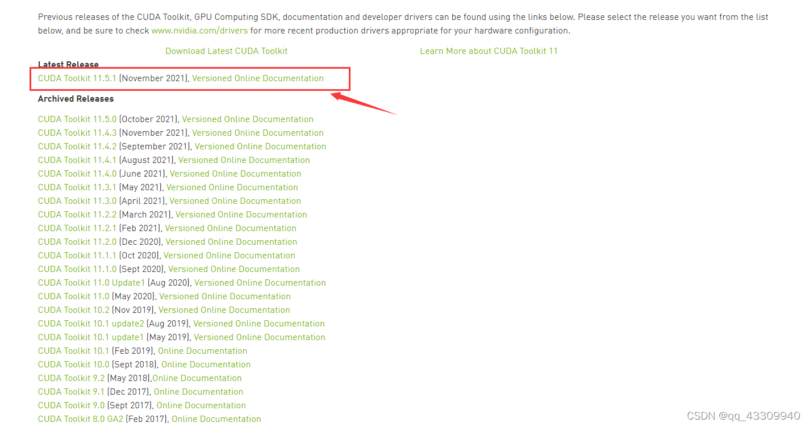Select CUDA Toolkit 11.2.1 link
Image resolution: width=809 pixels, height=427 pixels.
77,228
